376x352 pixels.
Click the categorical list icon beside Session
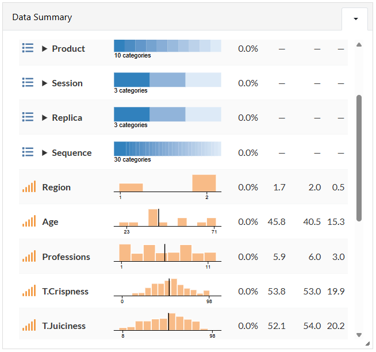click(28, 83)
